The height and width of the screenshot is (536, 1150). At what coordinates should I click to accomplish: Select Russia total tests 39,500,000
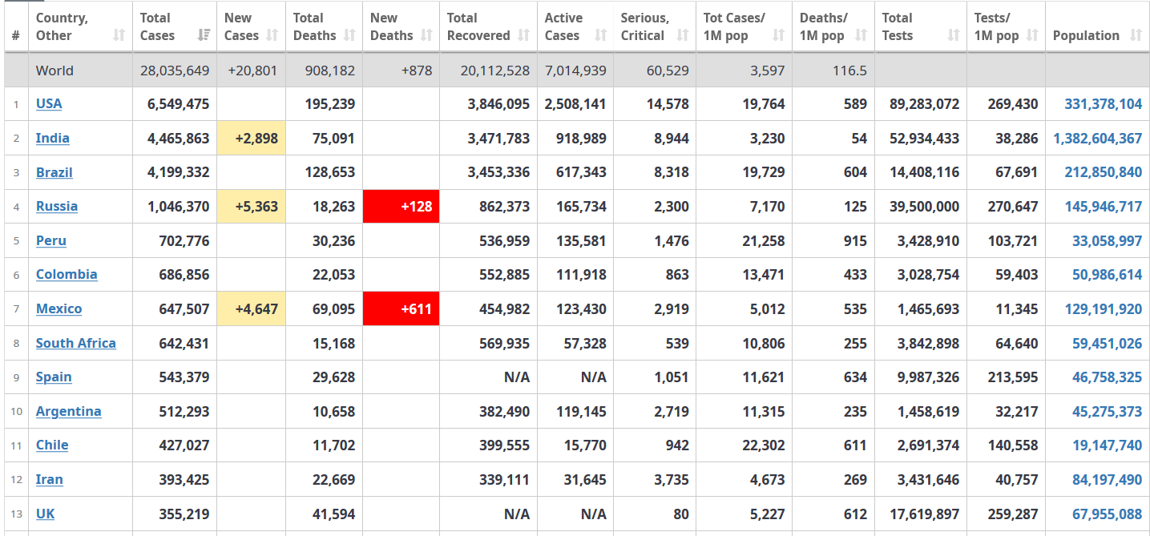click(925, 207)
